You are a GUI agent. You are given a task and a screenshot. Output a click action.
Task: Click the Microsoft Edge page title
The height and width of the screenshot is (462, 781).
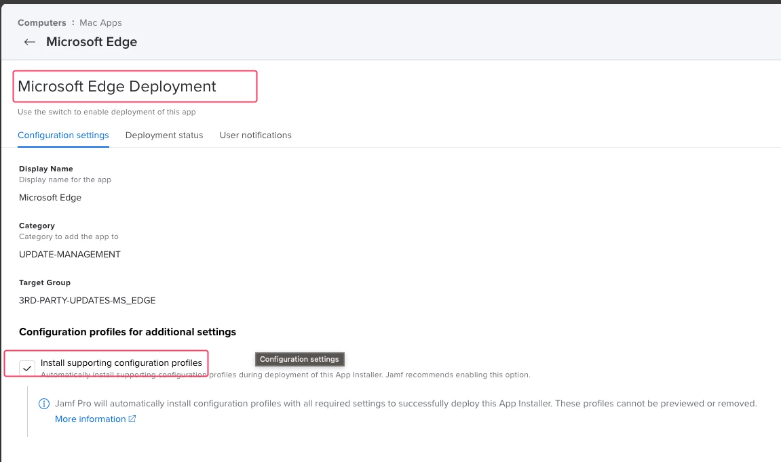pyautogui.click(x=92, y=42)
